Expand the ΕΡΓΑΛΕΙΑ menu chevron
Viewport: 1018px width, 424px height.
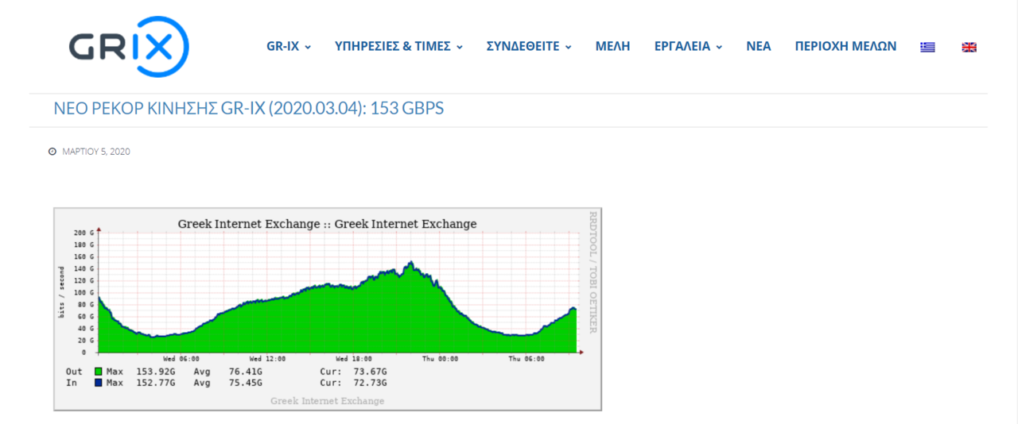click(x=719, y=47)
